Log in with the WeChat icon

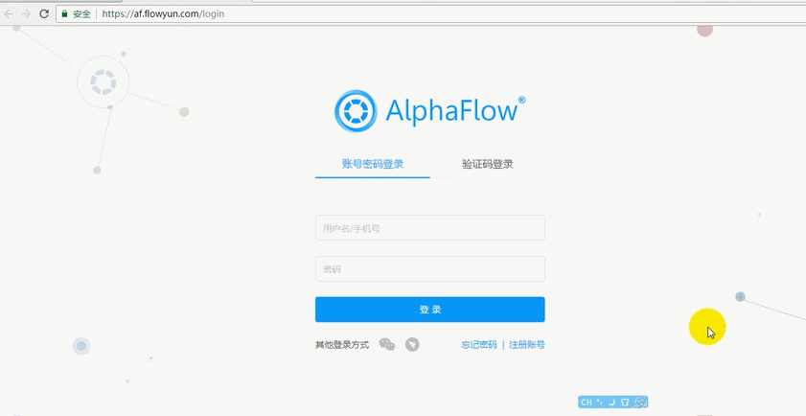pyautogui.click(x=386, y=344)
